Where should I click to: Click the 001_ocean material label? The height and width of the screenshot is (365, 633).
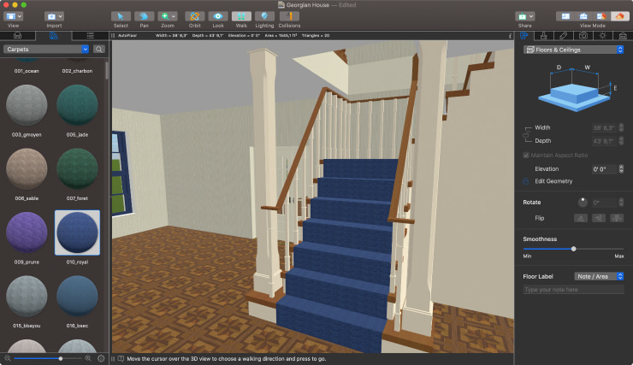coord(27,71)
